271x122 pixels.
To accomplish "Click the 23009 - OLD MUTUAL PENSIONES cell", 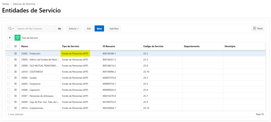I will (x=40, y=66).
